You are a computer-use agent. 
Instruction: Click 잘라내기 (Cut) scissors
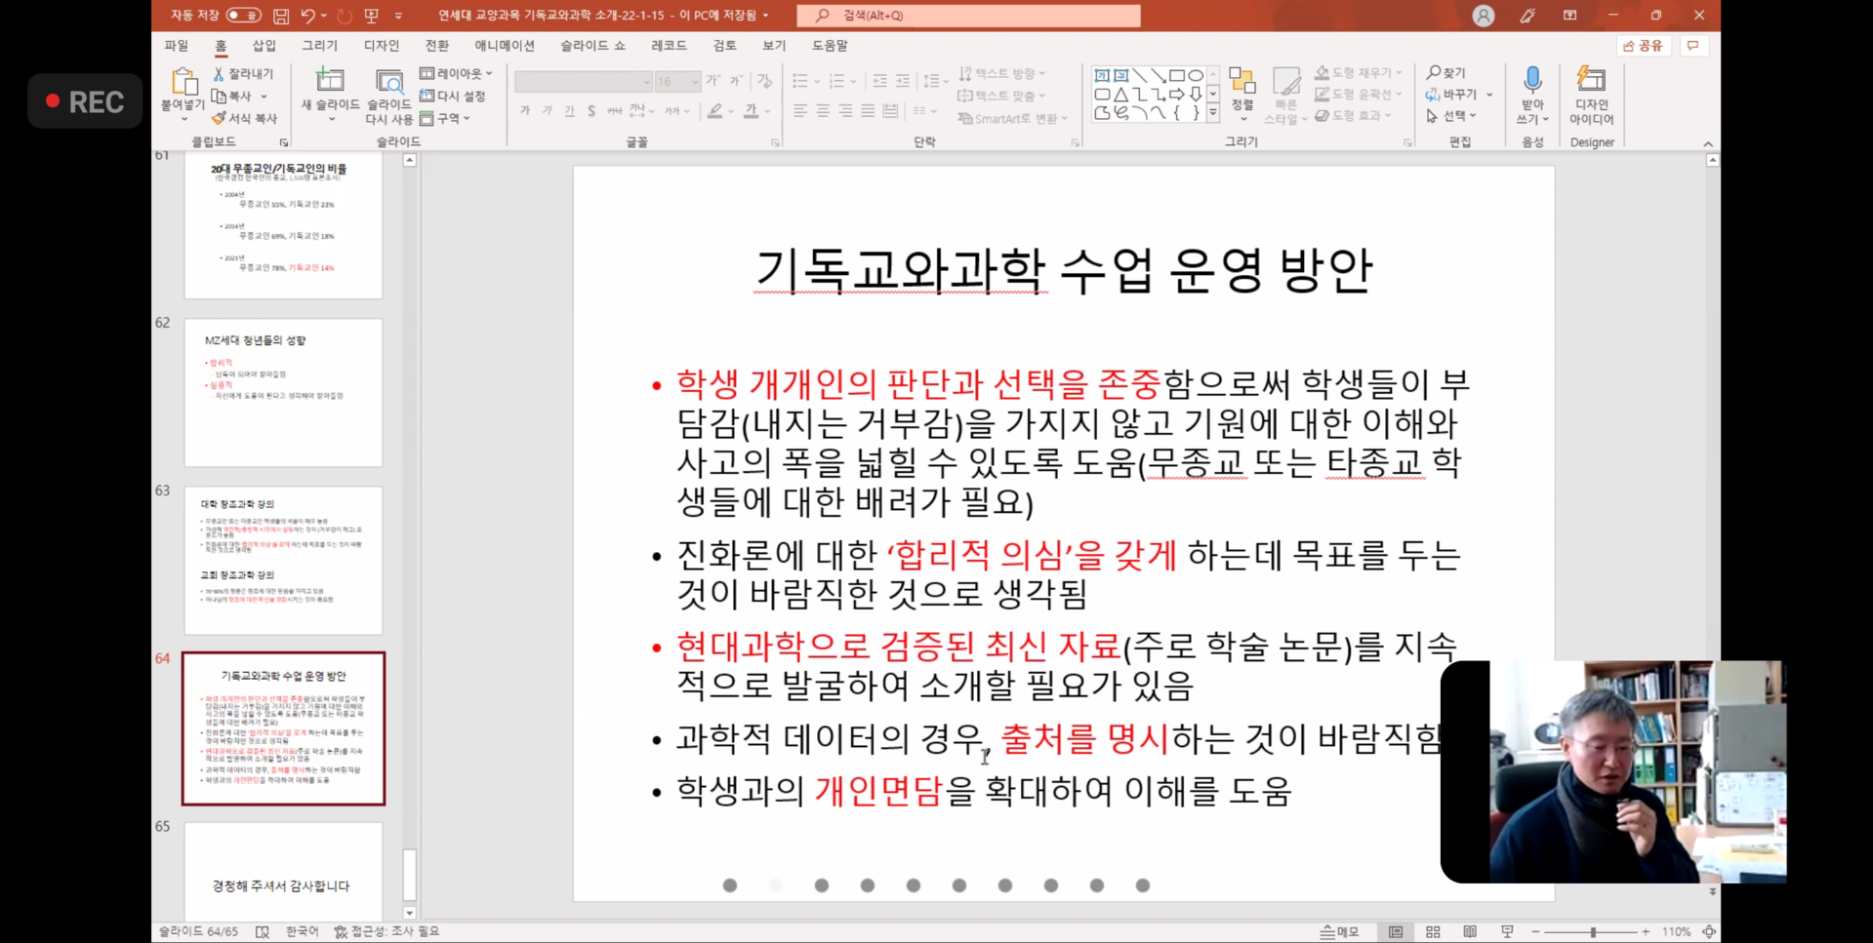[244, 74]
